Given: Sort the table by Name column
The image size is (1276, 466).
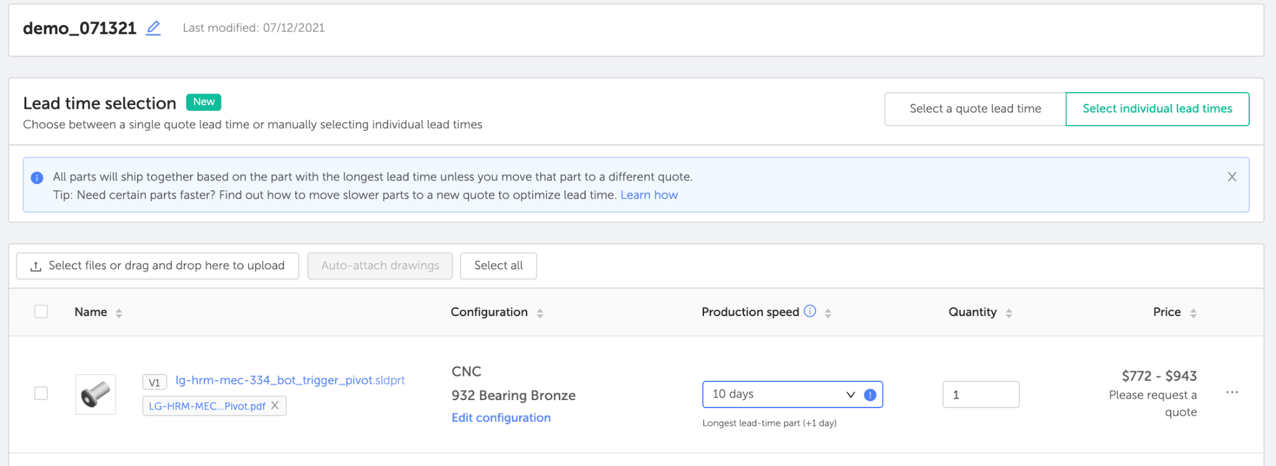Looking at the screenshot, I should (x=118, y=313).
